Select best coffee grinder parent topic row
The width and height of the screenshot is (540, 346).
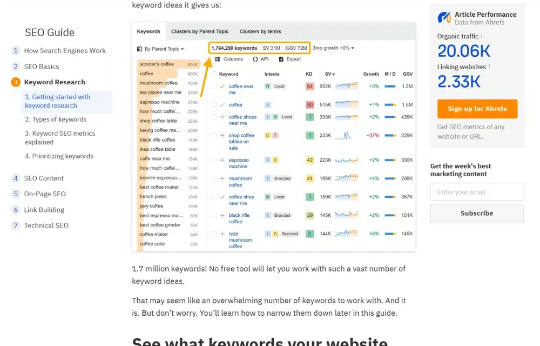click(x=168, y=225)
